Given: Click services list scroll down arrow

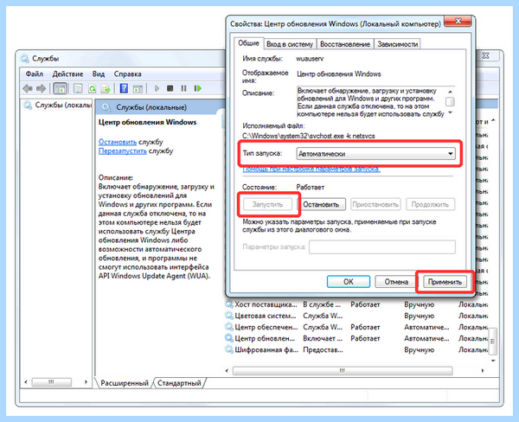Looking at the screenshot, I should 493,361.
